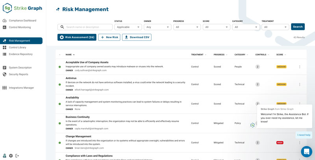
Task: Click green status dot for Acceptable Use row
Action: coord(60,67)
